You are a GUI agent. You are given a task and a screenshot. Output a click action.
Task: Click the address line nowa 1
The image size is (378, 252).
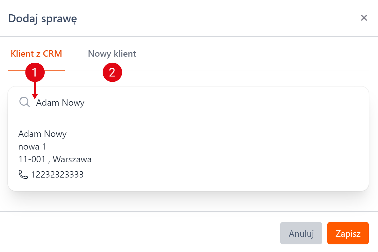tap(33, 147)
